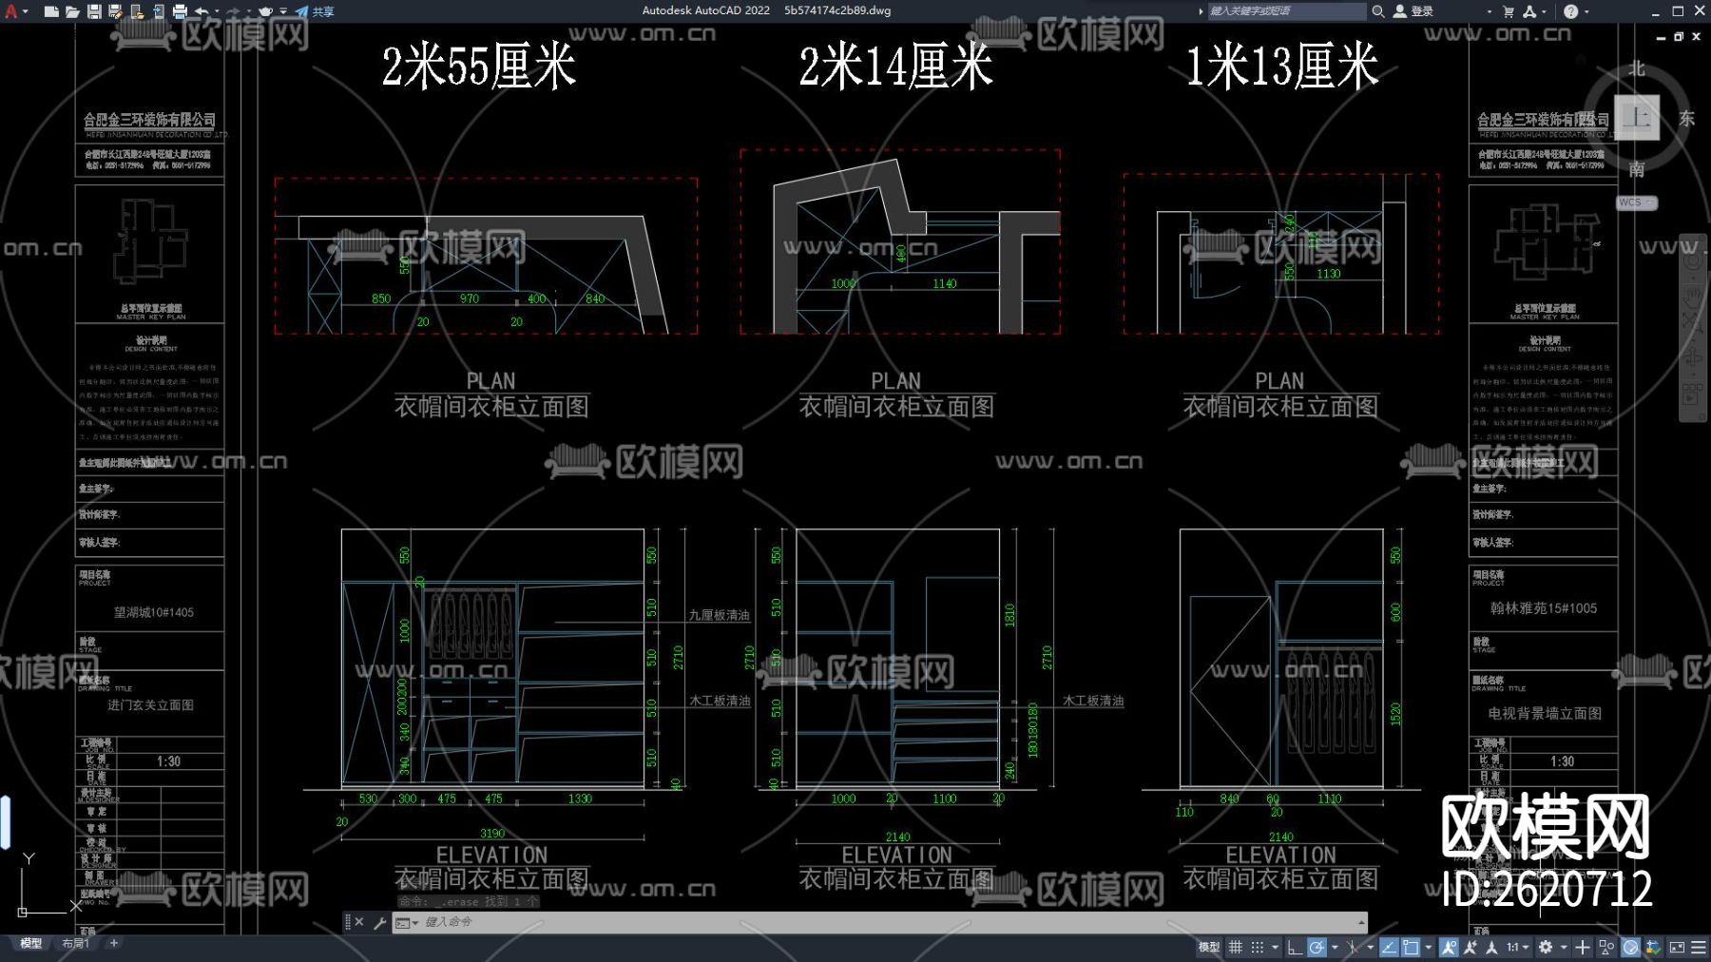The height and width of the screenshot is (962, 1711).
Task: Close the command line with X icon
Action: [359, 922]
